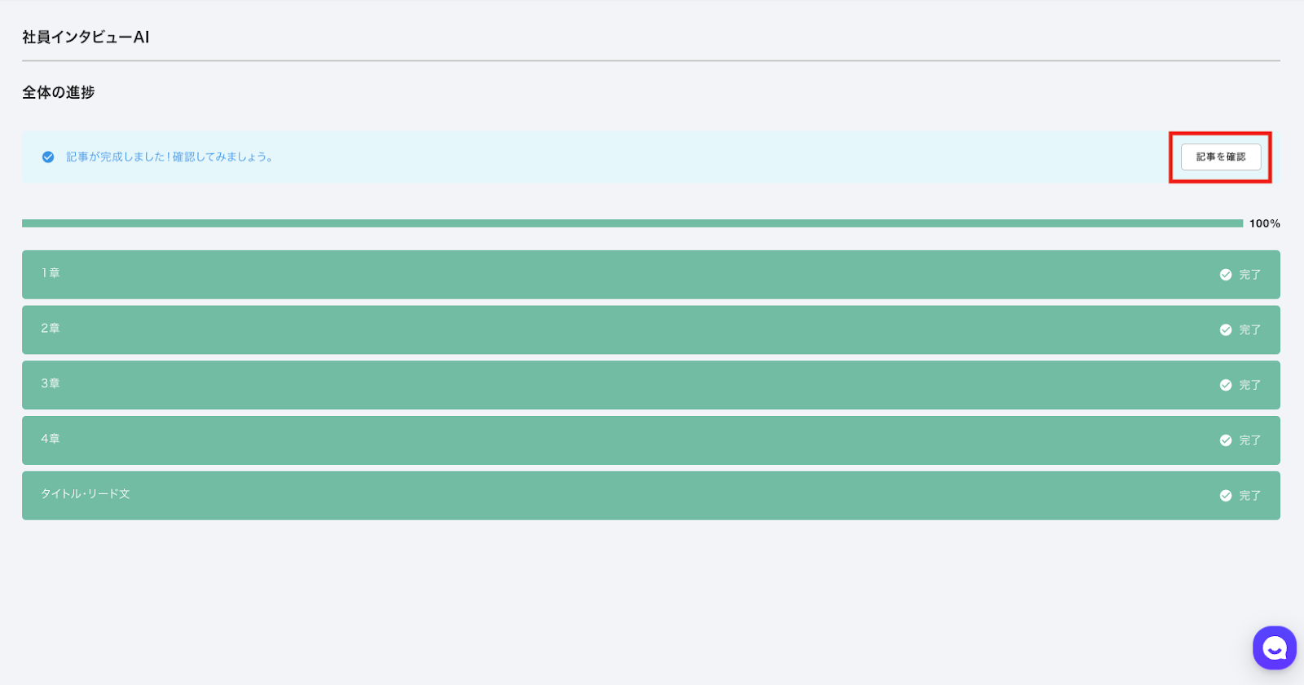Open the タイトル・リード文 row

click(86, 494)
